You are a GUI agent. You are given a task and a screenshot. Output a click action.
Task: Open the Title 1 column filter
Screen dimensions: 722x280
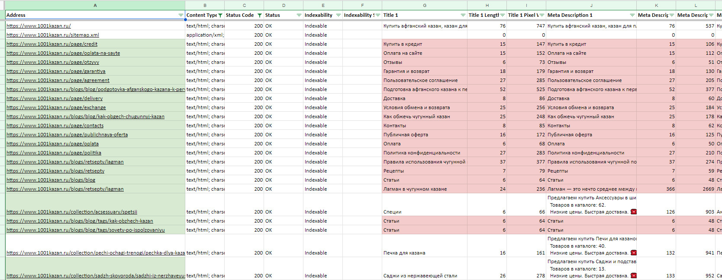click(x=463, y=15)
